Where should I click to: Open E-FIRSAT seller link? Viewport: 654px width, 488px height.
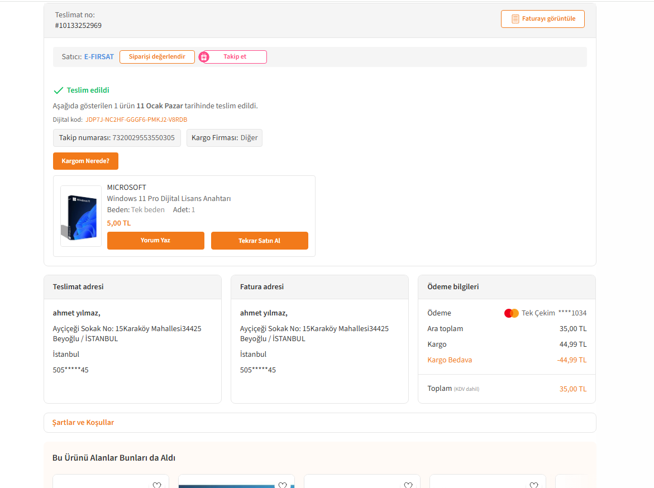pyautogui.click(x=99, y=57)
